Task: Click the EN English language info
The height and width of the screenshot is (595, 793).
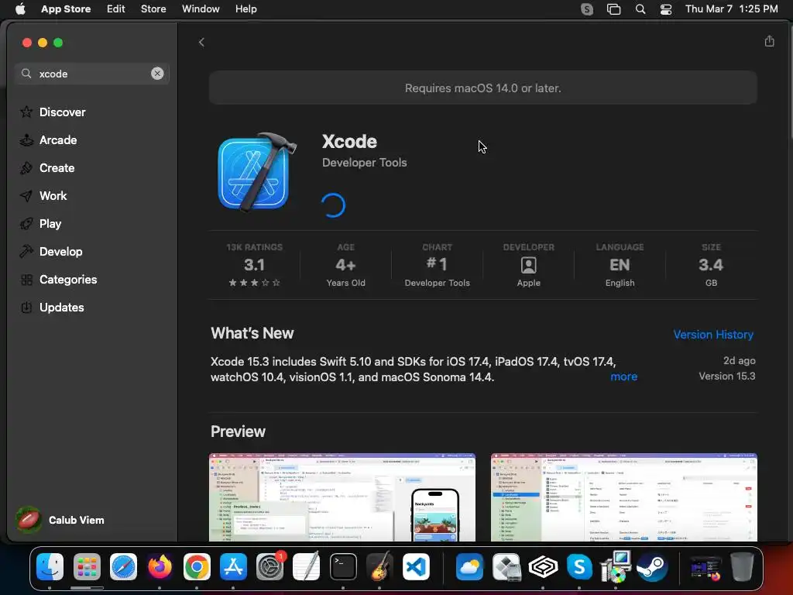Action: [x=620, y=265]
